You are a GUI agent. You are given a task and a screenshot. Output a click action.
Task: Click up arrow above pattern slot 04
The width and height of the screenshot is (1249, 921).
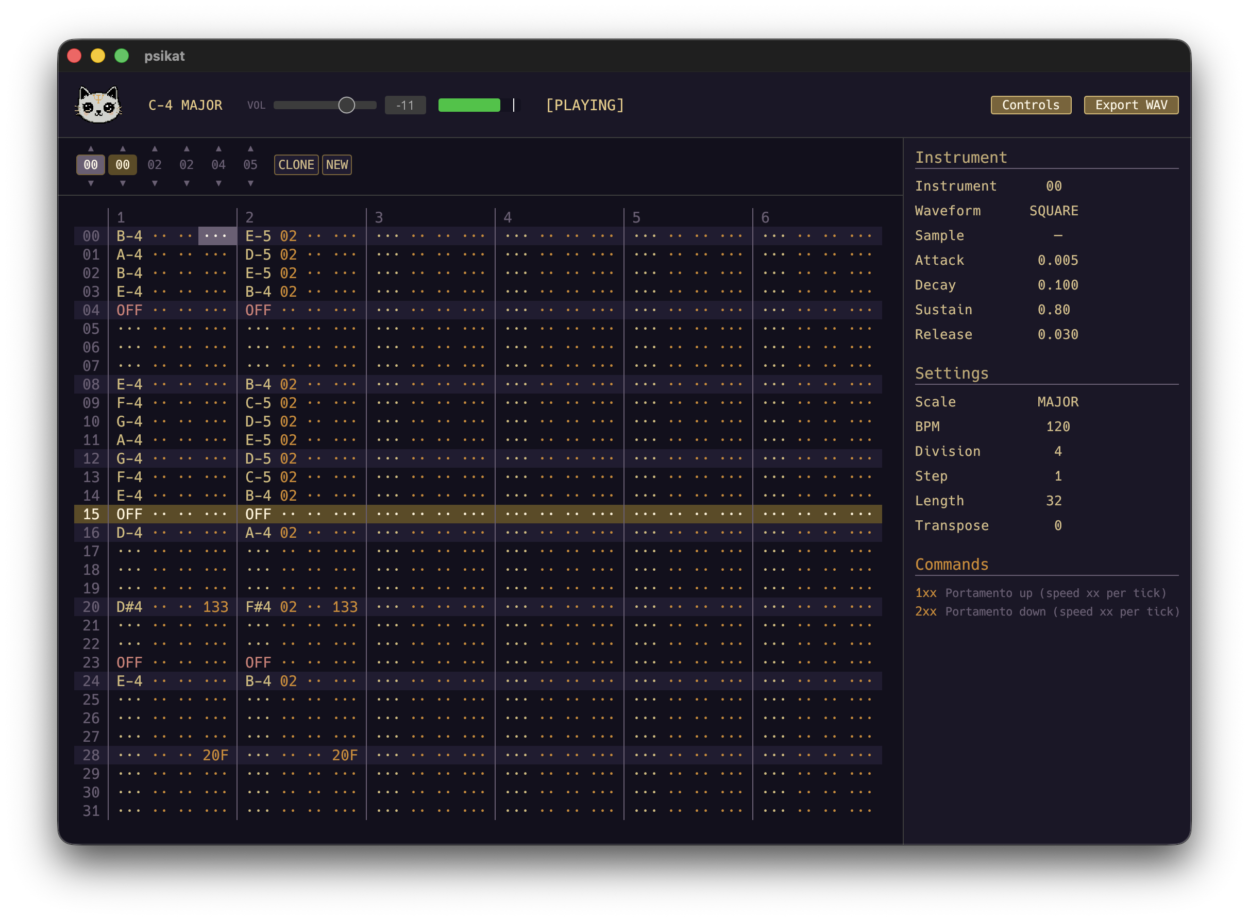click(x=218, y=149)
